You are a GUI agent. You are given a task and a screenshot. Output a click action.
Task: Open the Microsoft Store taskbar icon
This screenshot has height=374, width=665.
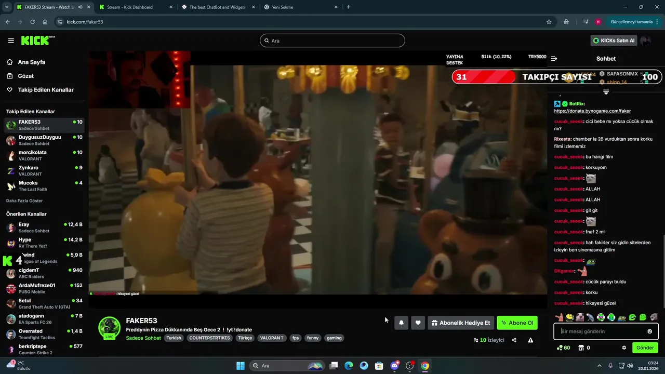tap(379, 366)
